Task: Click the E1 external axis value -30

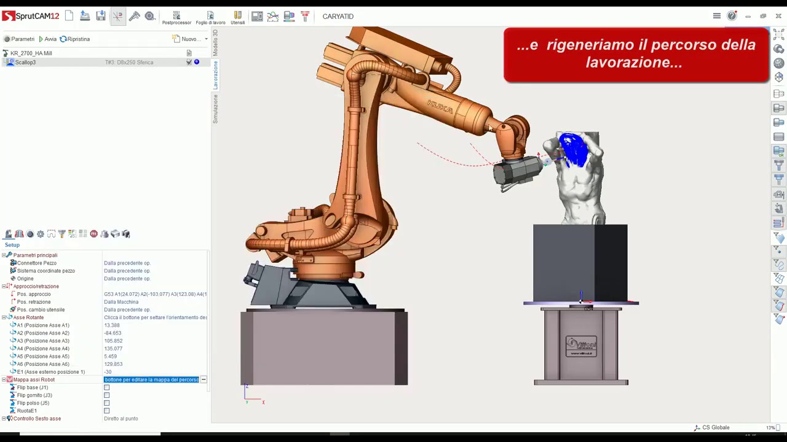Action: [x=108, y=372]
